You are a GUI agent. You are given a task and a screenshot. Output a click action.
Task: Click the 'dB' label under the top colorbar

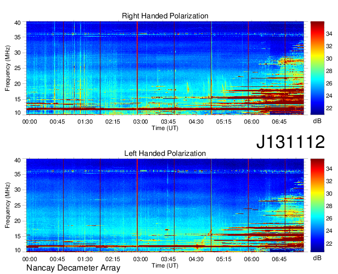pyautogui.click(x=317, y=121)
